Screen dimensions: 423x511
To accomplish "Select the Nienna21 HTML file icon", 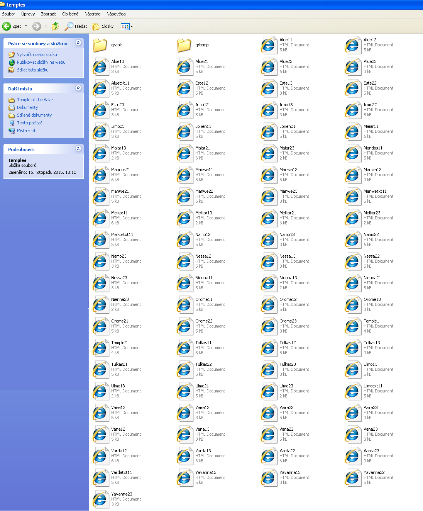I will click(353, 283).
